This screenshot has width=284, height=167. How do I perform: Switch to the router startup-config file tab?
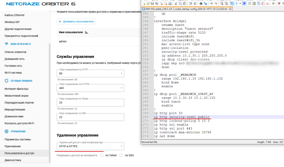[x=186, y=9]
